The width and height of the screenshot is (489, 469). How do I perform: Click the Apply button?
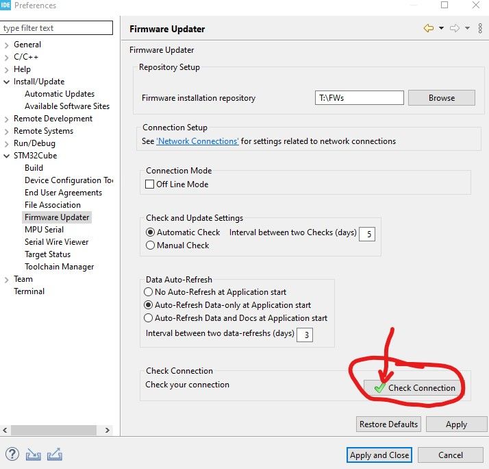pyautogui.click(x=456, y=424)
